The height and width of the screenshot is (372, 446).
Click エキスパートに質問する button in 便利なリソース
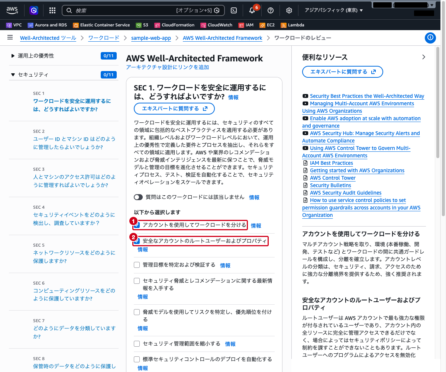coord(343,72)
